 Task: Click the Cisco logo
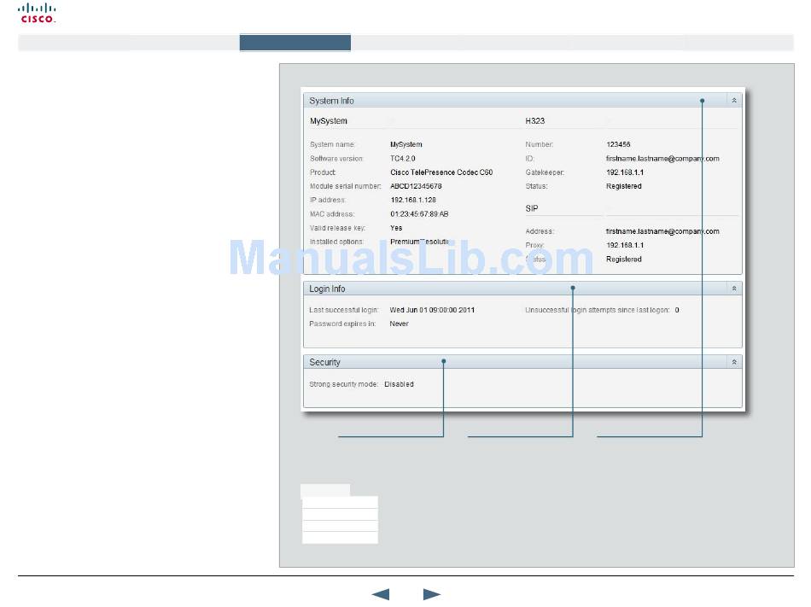click(37, 13)
